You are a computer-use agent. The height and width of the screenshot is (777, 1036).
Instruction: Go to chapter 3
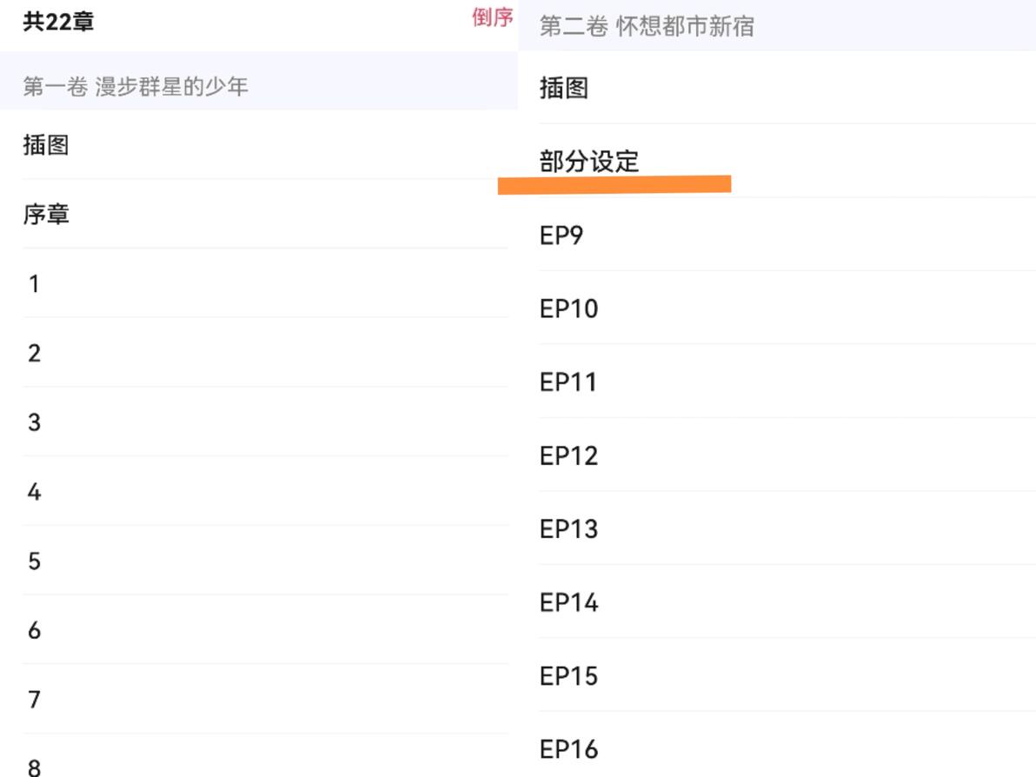click(265, 422)
